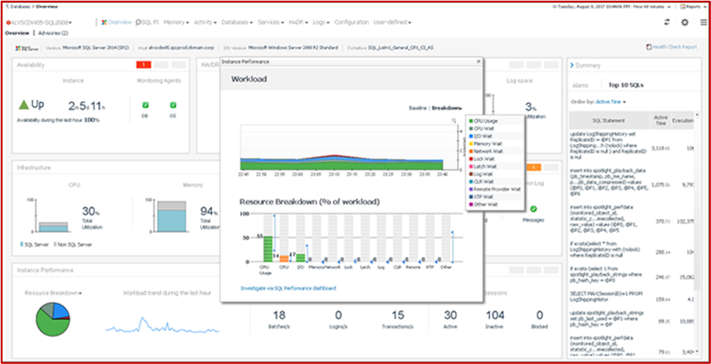
Task: Sort by the Executions column header
Action: (x=683, y=121)
